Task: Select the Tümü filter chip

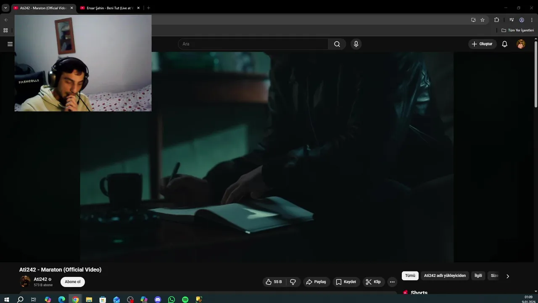Action: 410,276
